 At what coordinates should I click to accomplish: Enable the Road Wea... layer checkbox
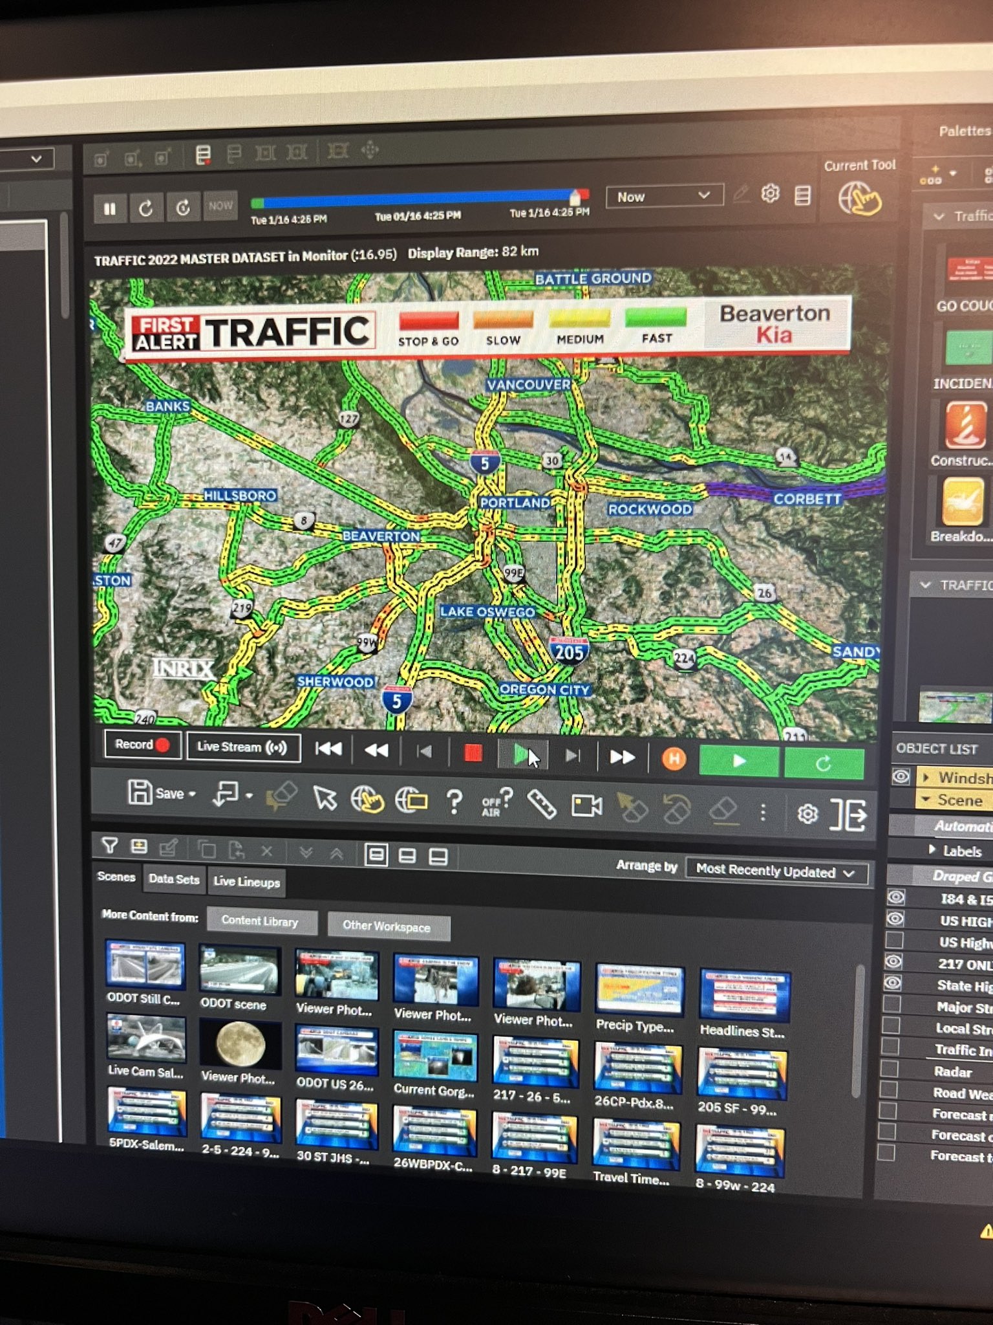point(889,1090)
